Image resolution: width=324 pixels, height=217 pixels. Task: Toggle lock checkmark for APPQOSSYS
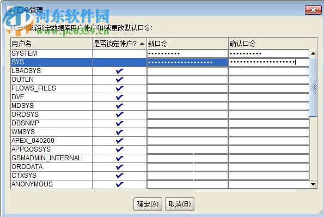coord(119,149)
